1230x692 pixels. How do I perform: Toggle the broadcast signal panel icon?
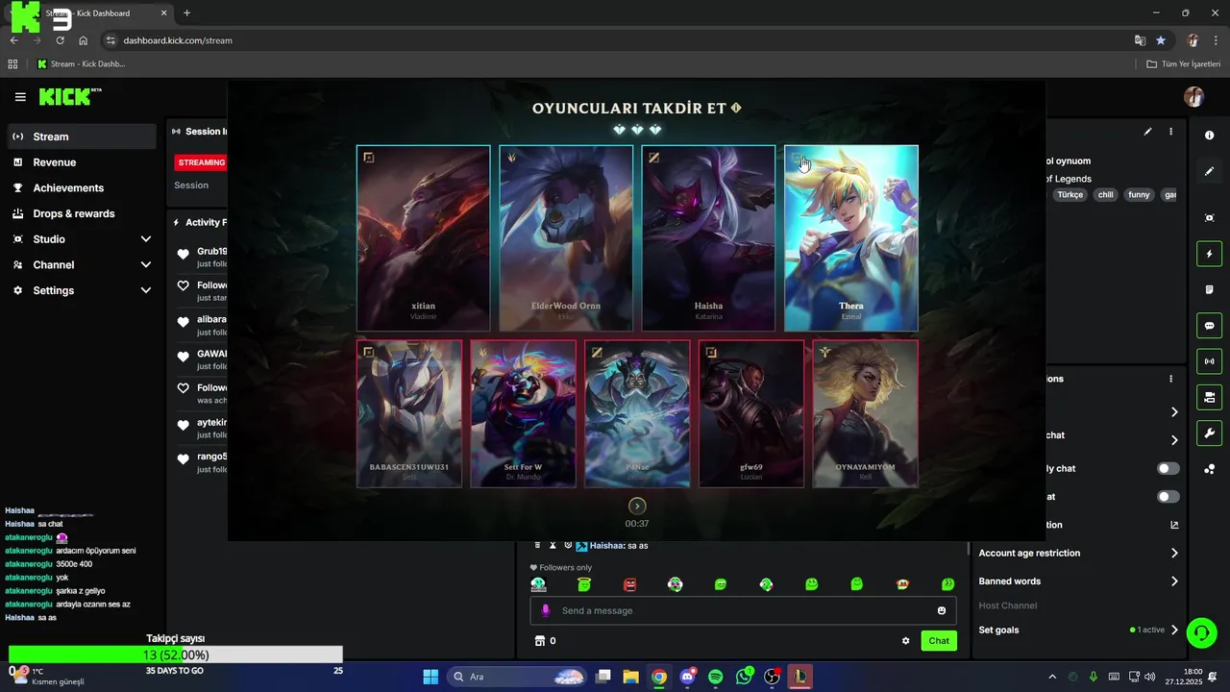(x=1210, y=361)
